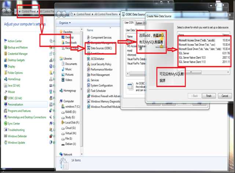The image size is (235, 173).
Task: Select Libraries in navigation pane
Action: pos(66,58)
